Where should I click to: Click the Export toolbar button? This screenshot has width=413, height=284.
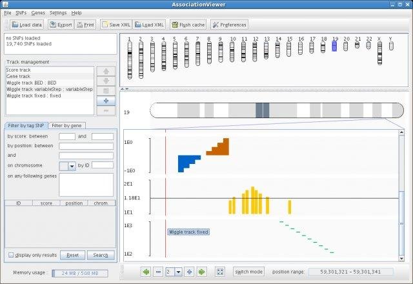point(61,25)
